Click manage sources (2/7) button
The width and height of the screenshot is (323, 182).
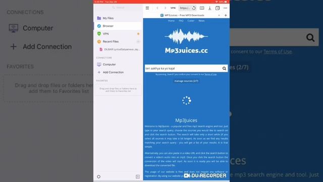[186, 81]
